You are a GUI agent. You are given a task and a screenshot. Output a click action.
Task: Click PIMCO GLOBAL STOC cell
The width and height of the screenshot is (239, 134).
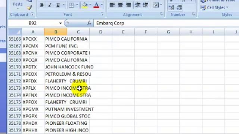click(56, 116)
